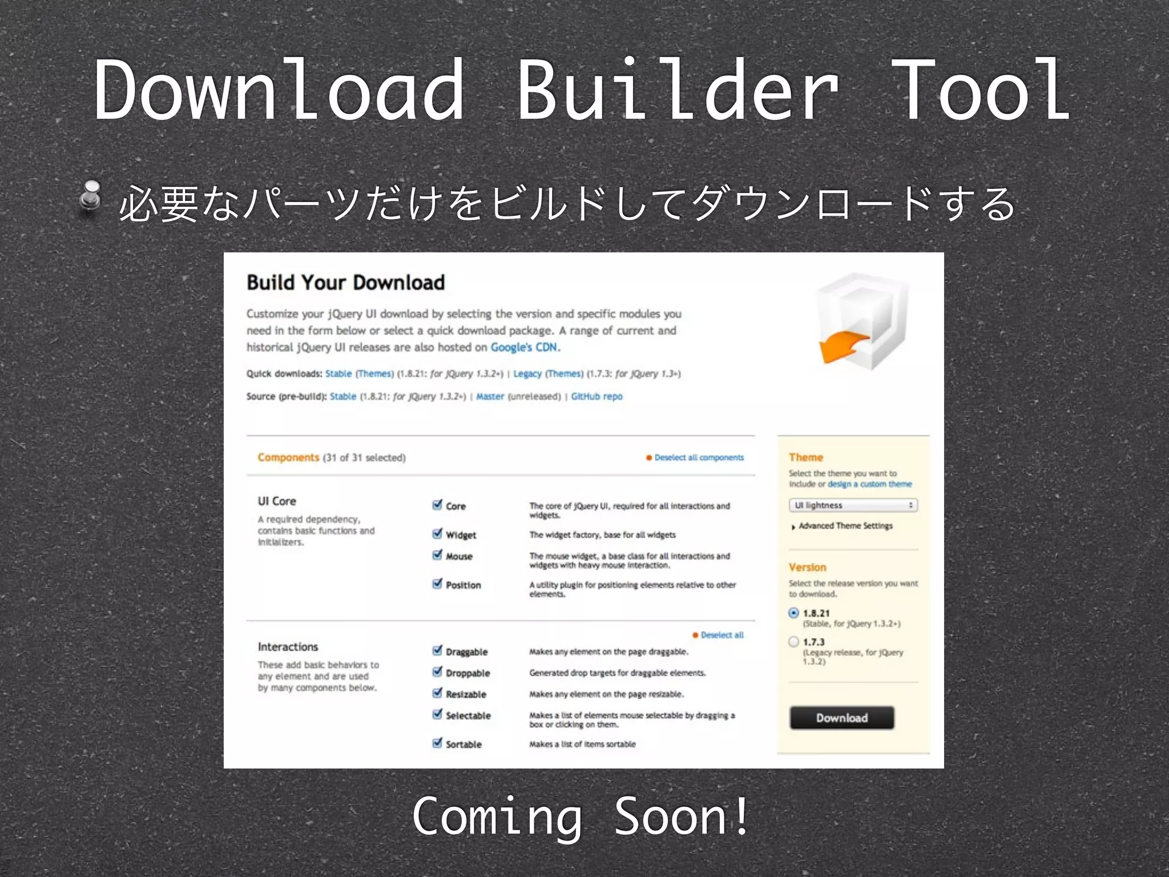
Task: Click the Interactions section title
Action: point(288,647)
